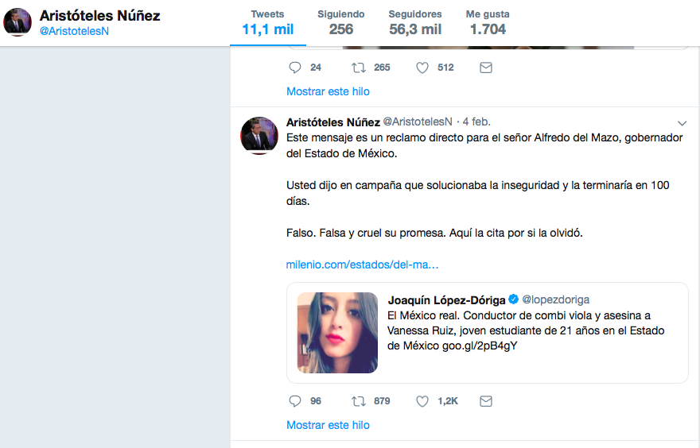Reply to the Alfredo del Mazo tweet
The width and height of the screenshot is (700, 448).
pyautogui.click(x=295, y=401)
